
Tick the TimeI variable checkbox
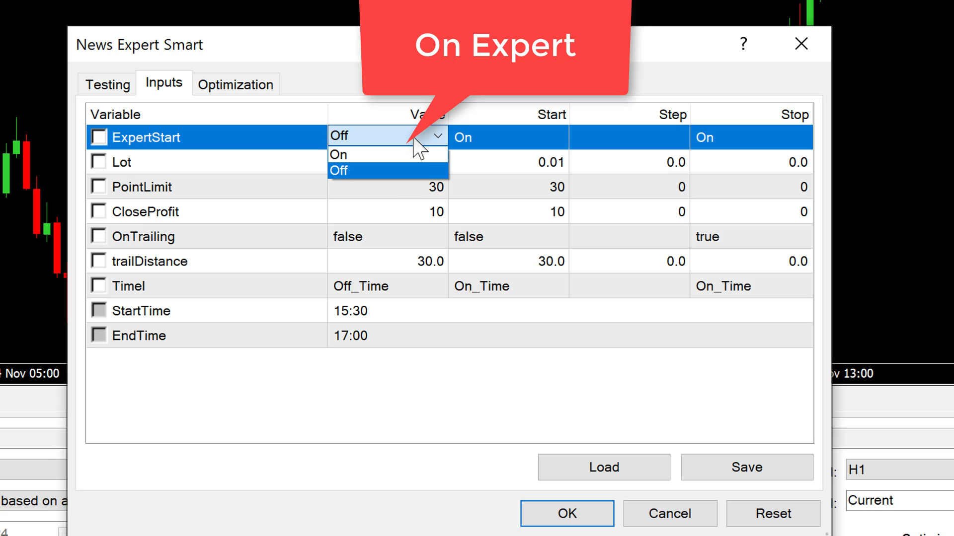point(99,286)
